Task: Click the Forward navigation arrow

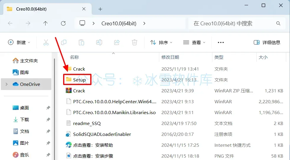Action: pyautogui.click(x=28, y=24)
